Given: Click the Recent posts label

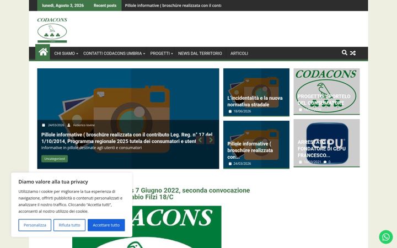Looking at the screenshot, I should click(105, 6).
